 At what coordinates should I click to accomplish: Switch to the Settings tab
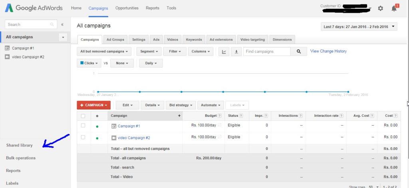tap(139, 40)
